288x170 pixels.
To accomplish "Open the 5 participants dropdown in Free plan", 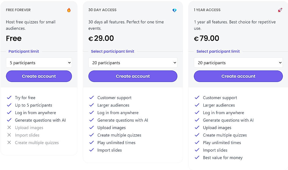I will [39, 62].
